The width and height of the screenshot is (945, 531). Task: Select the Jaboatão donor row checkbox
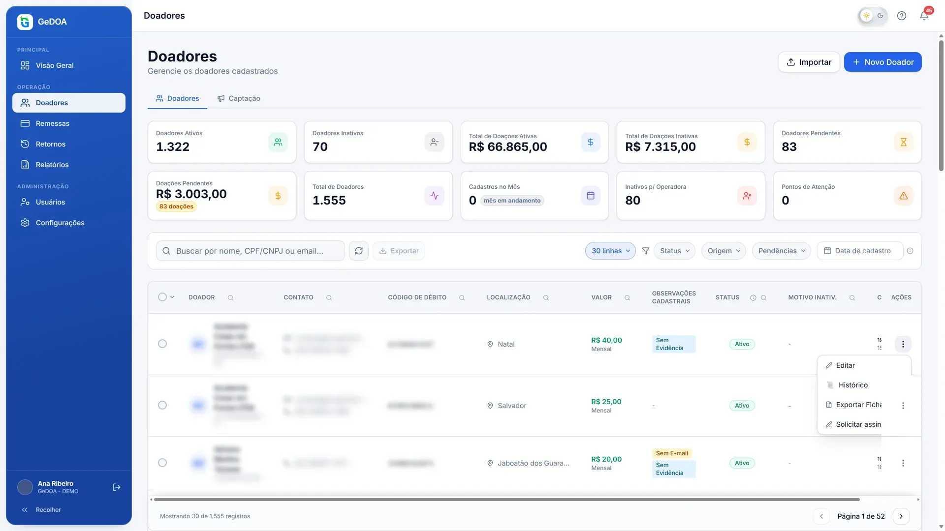tap(162, 463)
